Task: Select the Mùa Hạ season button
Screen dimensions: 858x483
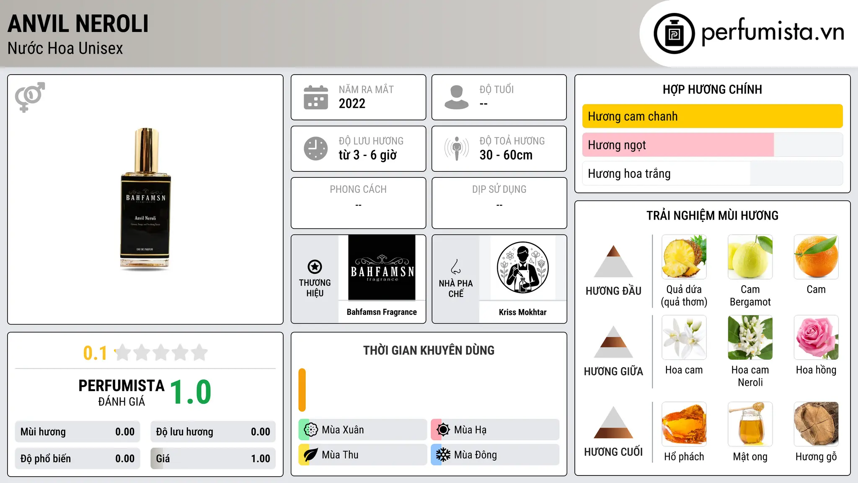Action: pyautogui.click(x=495, y=430)
